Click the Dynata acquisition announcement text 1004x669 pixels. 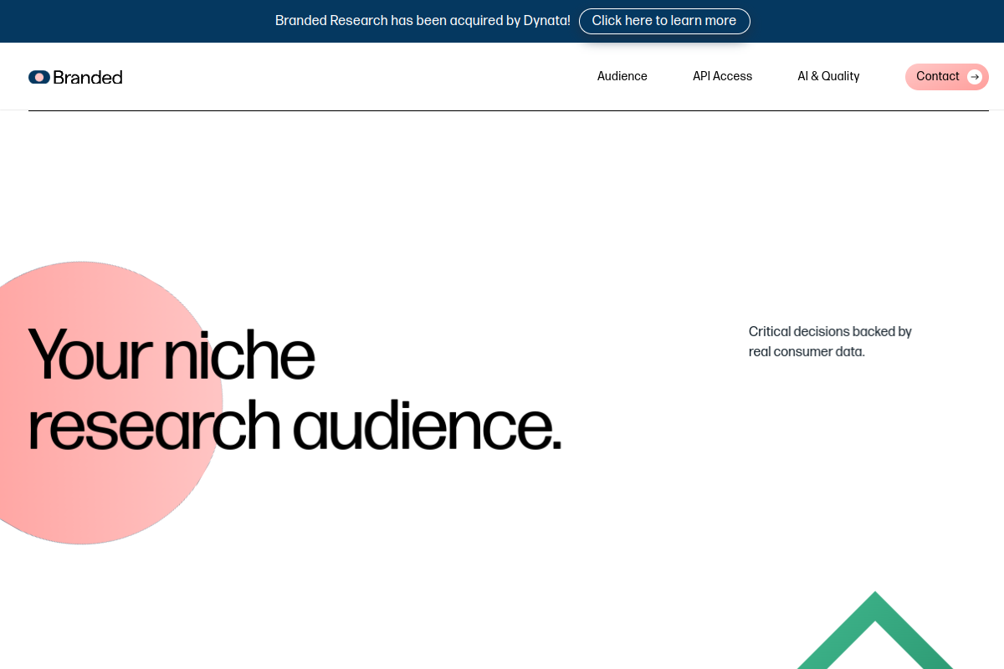coord(422,21)
